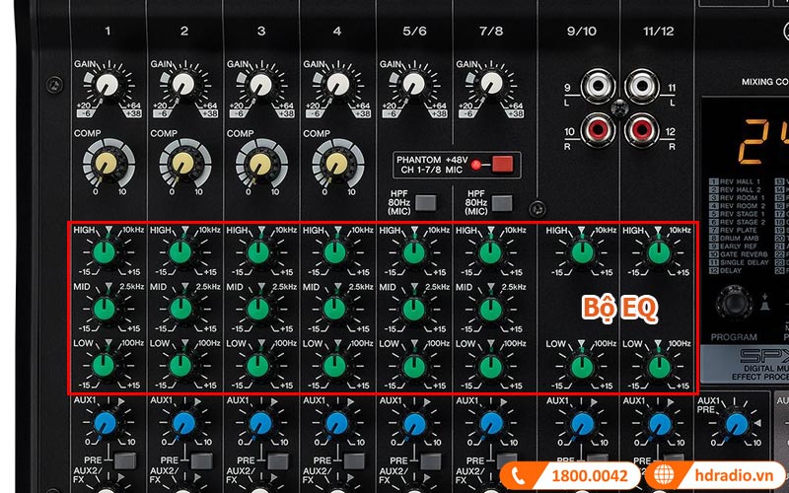Screen dimensions: 789x493
Task: Click the red RCA jack labeled 10 R
Action: [x=598, y=130]
